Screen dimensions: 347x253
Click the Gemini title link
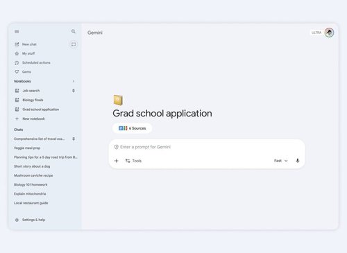coord(95,33)
